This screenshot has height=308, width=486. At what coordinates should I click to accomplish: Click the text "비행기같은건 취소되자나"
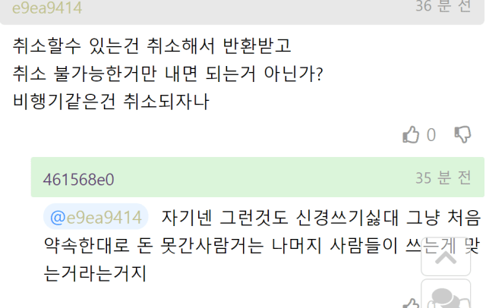point(110,101)
